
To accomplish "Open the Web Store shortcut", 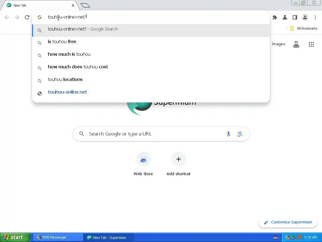I will point(143,164).
